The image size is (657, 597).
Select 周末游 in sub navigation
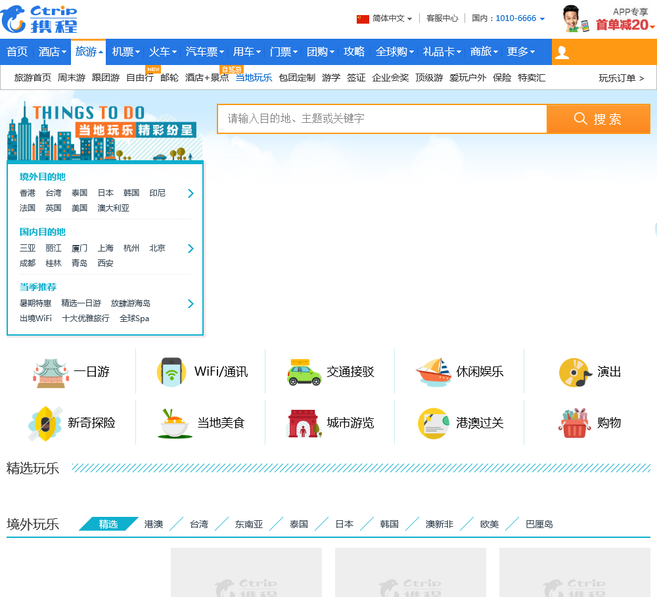tap(72, 78)
